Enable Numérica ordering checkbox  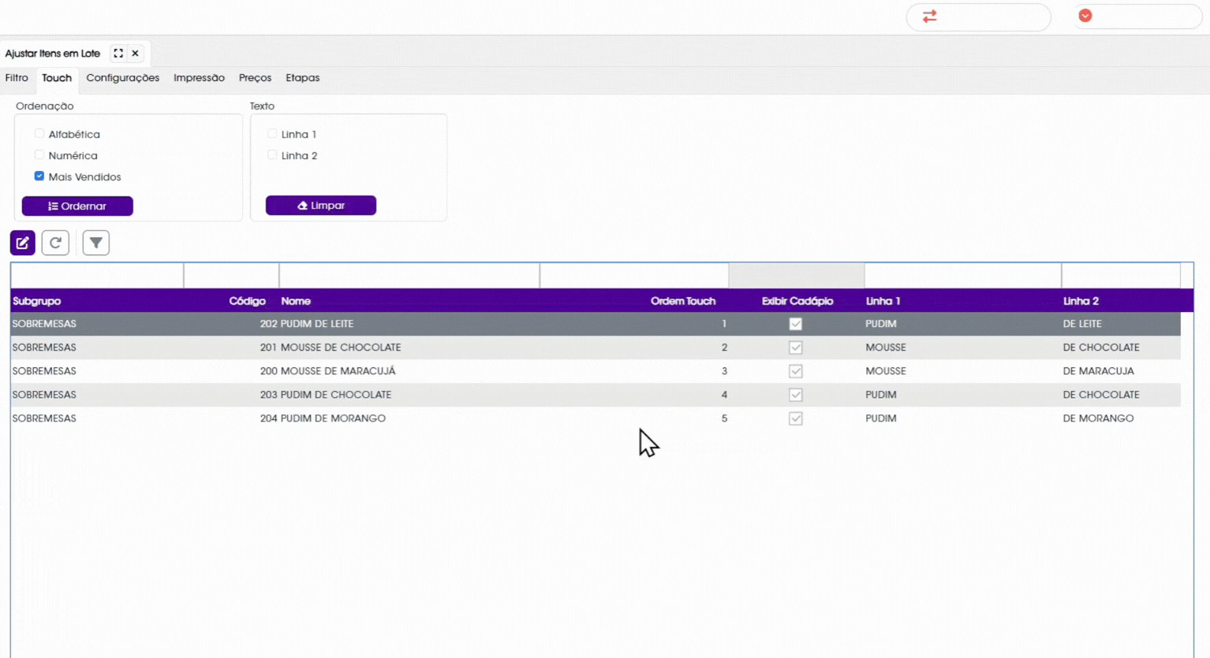39,155
